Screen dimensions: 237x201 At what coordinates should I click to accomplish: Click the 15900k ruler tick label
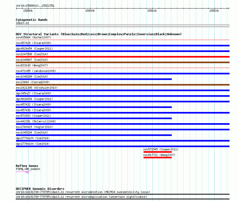pyautogui.click(x=90, y=11)
